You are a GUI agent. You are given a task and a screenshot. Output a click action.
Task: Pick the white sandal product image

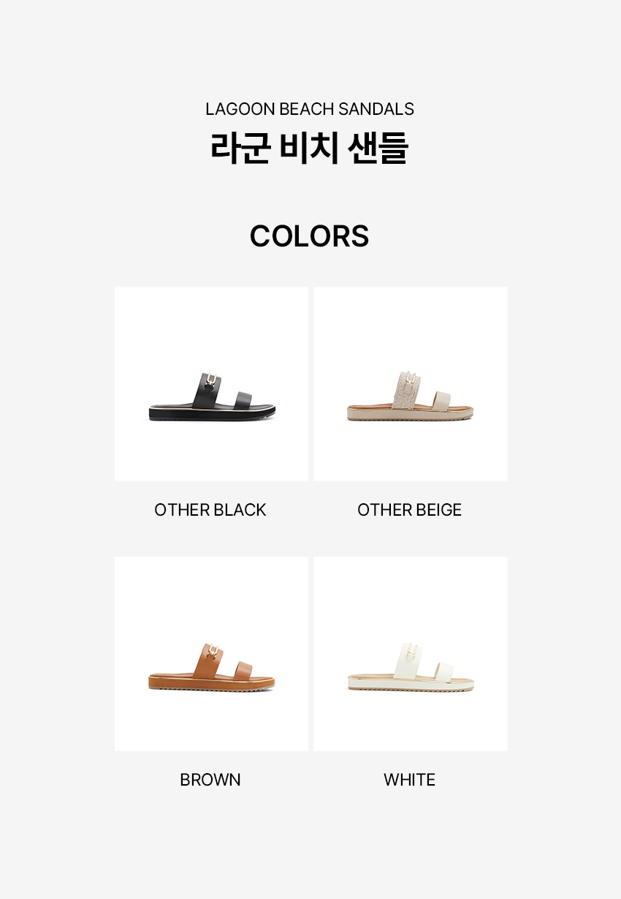click(411, 653)
